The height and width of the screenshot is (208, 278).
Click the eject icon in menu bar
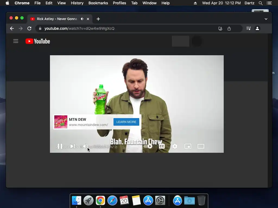[195, 3]
